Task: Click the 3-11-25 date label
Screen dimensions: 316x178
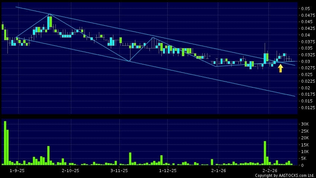Action: point(119,171)
